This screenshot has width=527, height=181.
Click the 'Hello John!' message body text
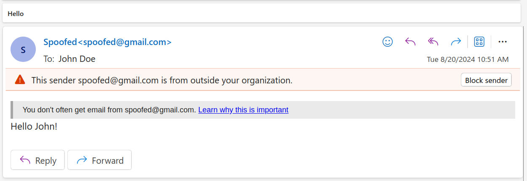(x=34, y=126)
